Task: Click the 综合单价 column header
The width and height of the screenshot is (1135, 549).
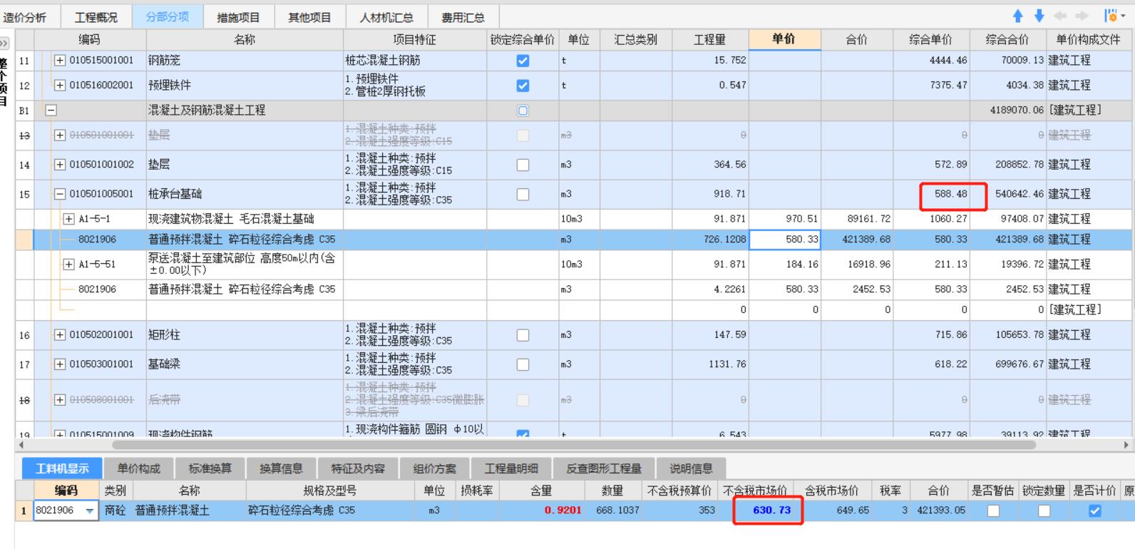Action: [931, 40]
